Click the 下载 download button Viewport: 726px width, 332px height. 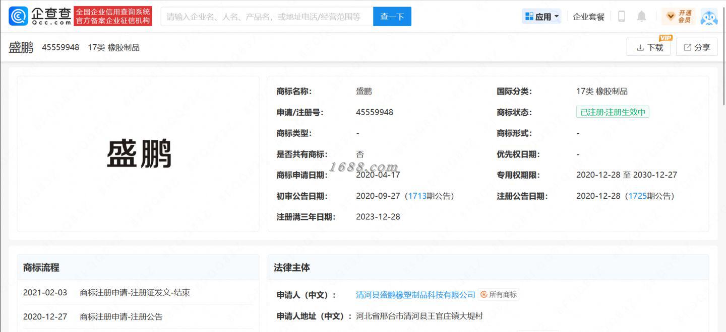coord(649,47)
